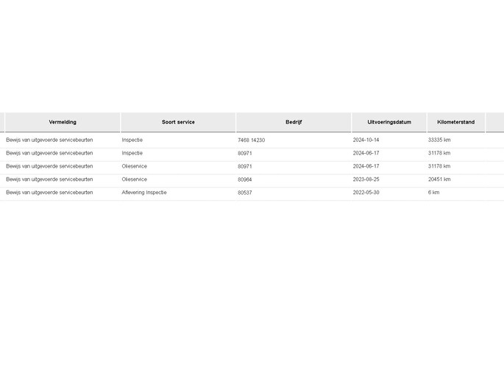Image resolution: width=504 pixels, height=378 pixels.
Task: Click the Soort service column header
Action: click(178, 122)
